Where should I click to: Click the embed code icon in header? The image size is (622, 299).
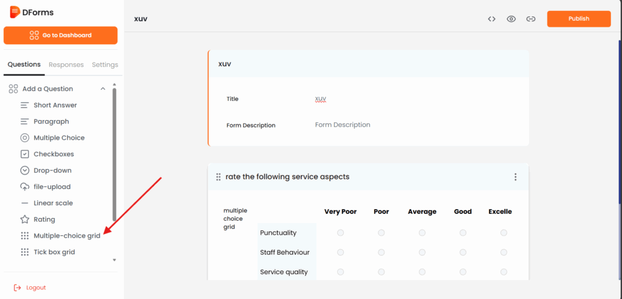click(491, 19)
